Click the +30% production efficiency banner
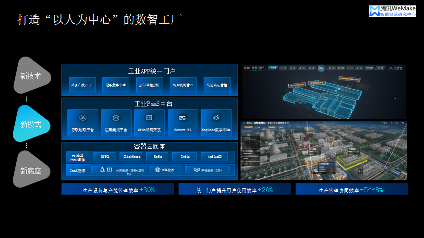424x238 pixels. [x=118, y=189]
